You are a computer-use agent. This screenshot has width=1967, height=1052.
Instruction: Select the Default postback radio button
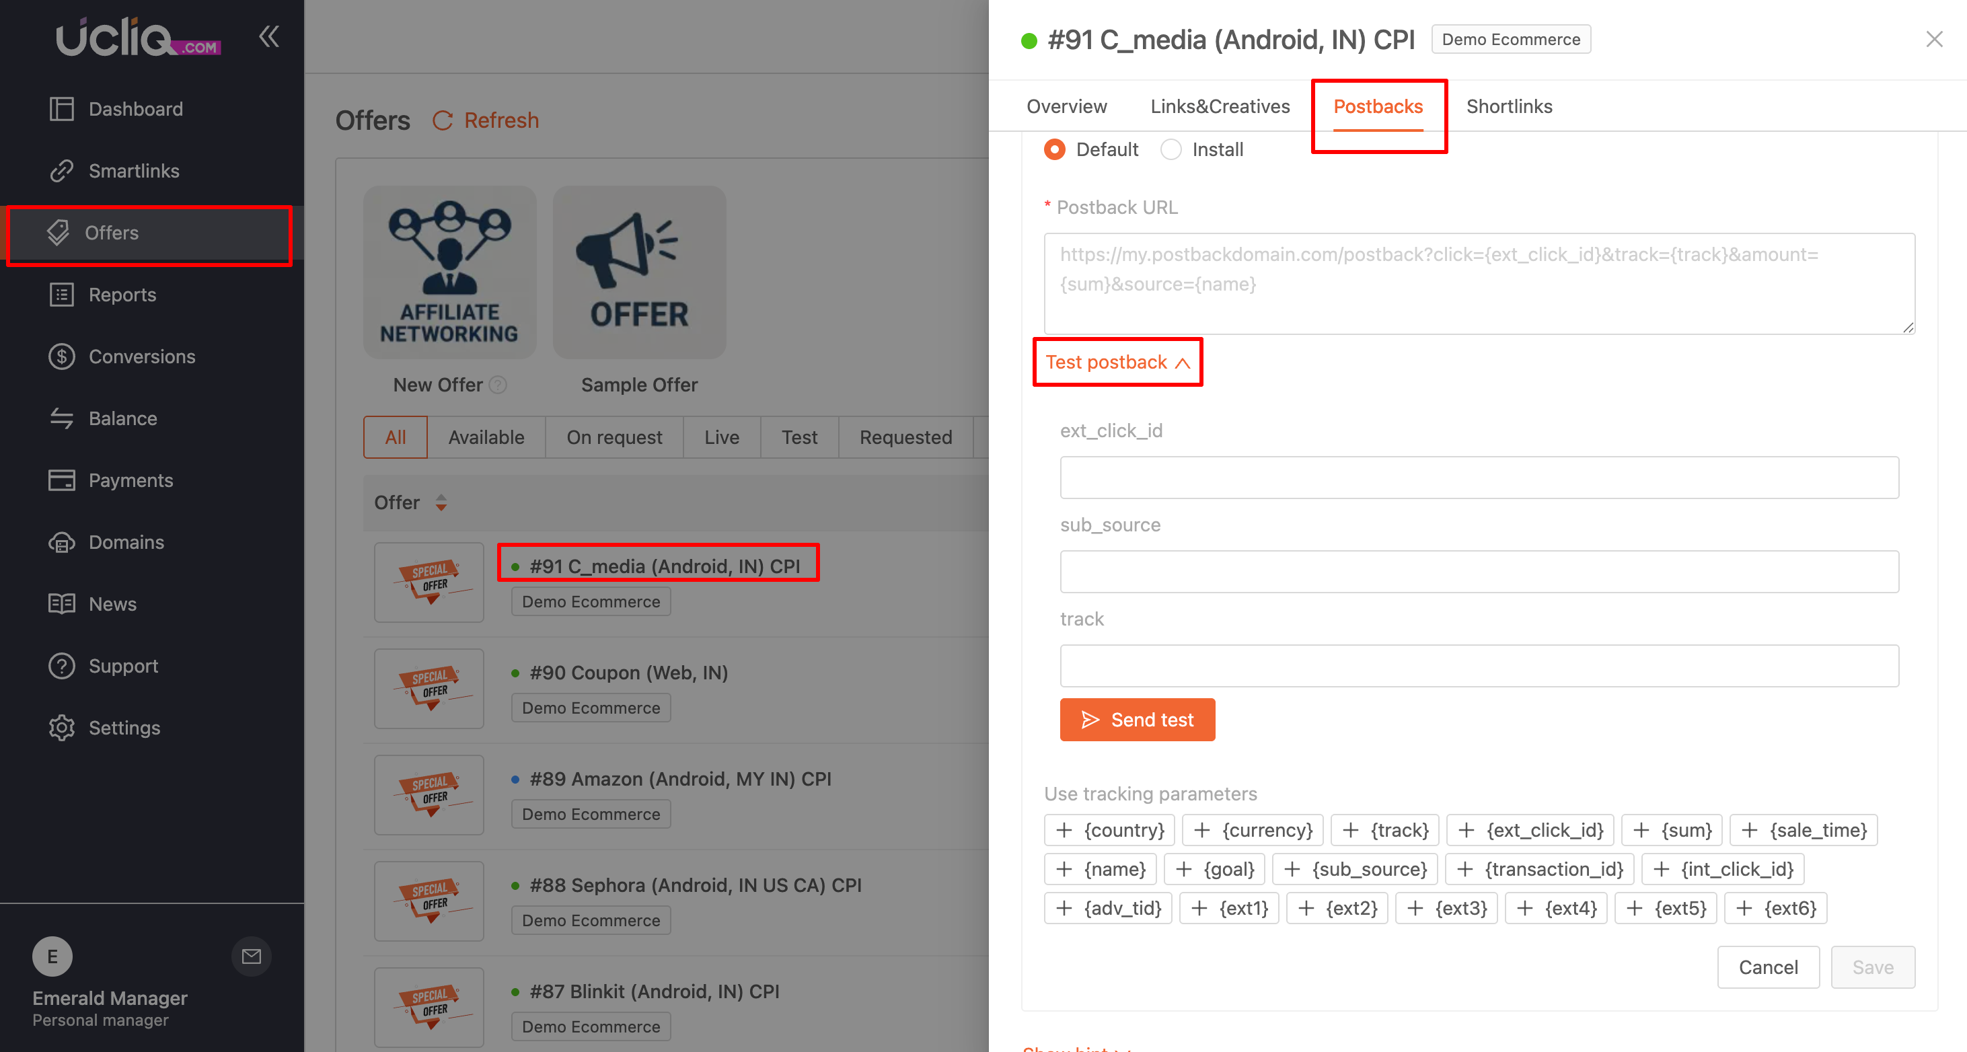pos(1055,149)
